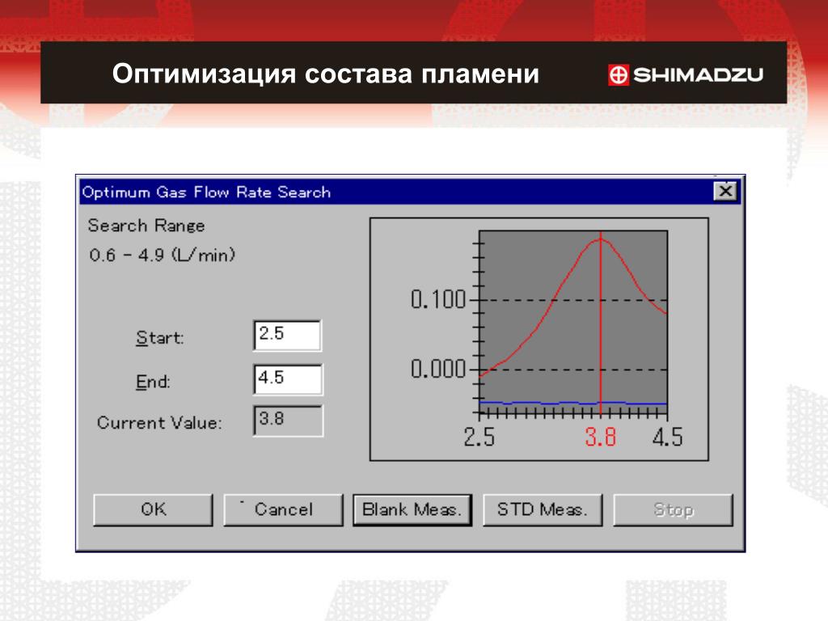
Task: Click the 4.5 axis label under the graph
Action: coord(667,437)
